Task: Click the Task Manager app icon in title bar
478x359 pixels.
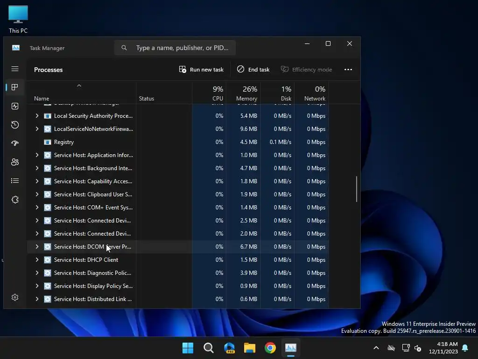Action: coord(16,48)
